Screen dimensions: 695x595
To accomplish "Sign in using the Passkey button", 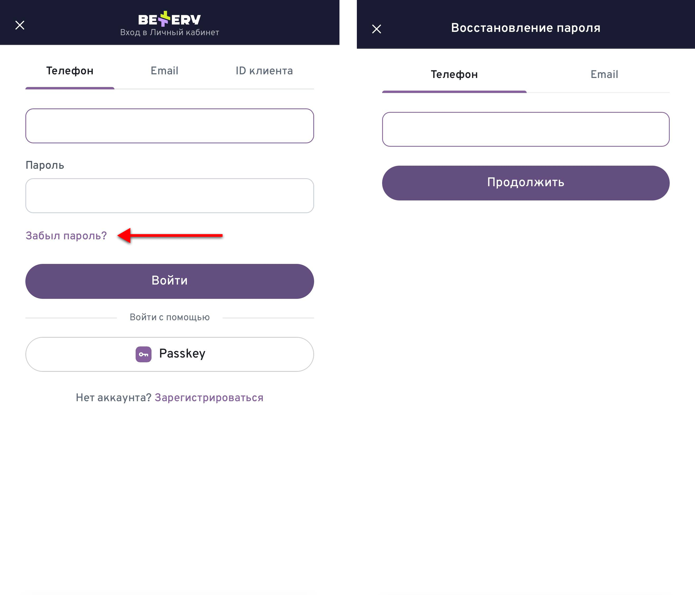I will tap(169, 354).
